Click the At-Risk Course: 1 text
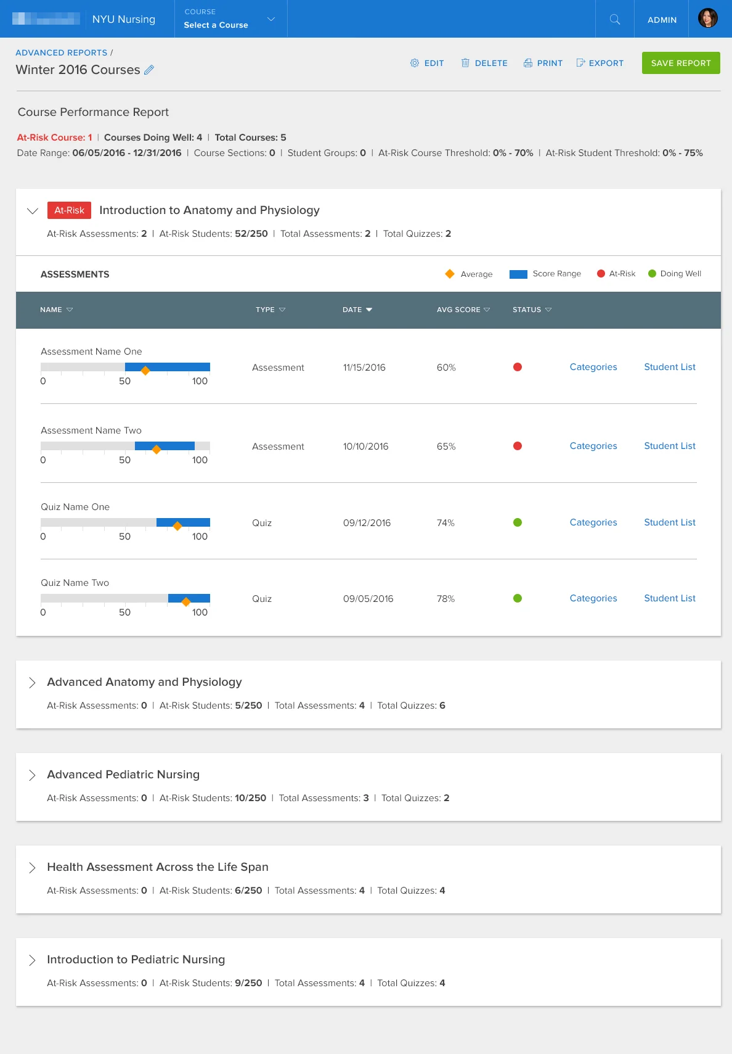 pyautogui.click(x=54, y=138)
